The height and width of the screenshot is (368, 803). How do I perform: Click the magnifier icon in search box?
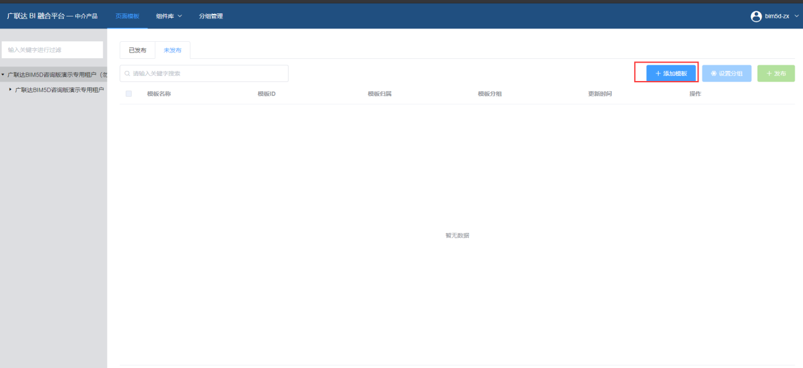127,73
